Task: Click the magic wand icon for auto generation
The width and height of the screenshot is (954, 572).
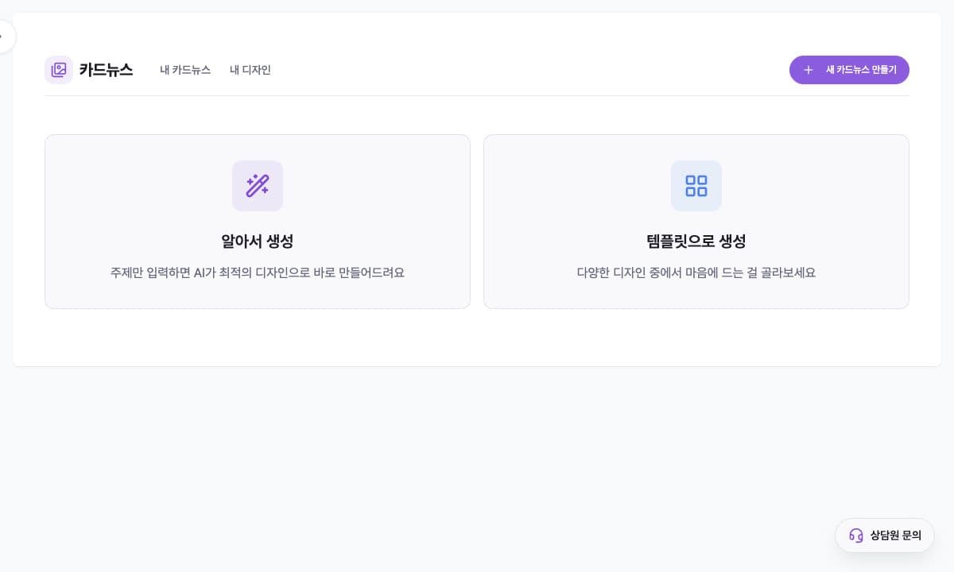Action: (258, 186)
